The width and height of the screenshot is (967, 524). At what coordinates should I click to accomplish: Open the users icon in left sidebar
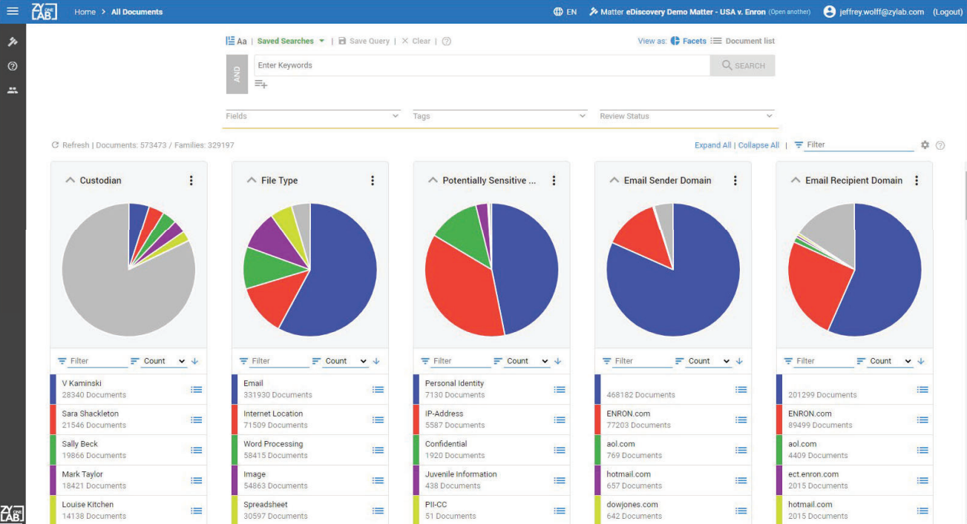13,90
